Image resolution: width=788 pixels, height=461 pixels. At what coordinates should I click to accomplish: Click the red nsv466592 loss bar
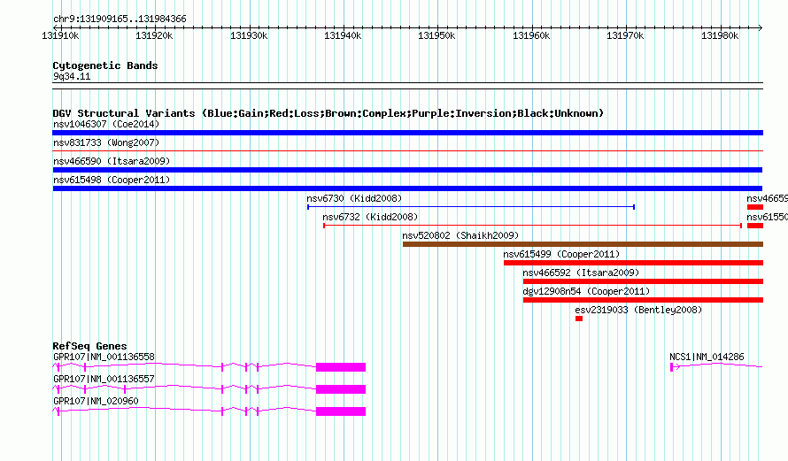(x=644, y=281)
